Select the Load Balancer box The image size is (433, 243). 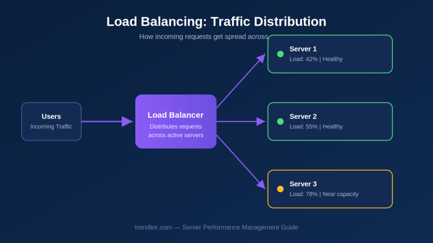click(176, 121)
